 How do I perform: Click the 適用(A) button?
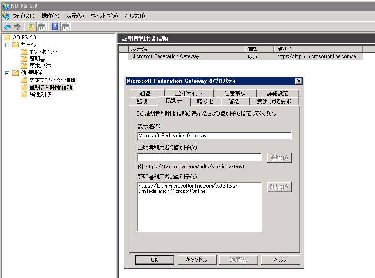[x=238, y=259]
